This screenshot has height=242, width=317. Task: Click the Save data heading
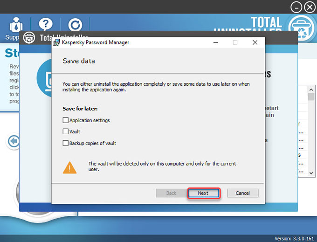pos(79,61)
